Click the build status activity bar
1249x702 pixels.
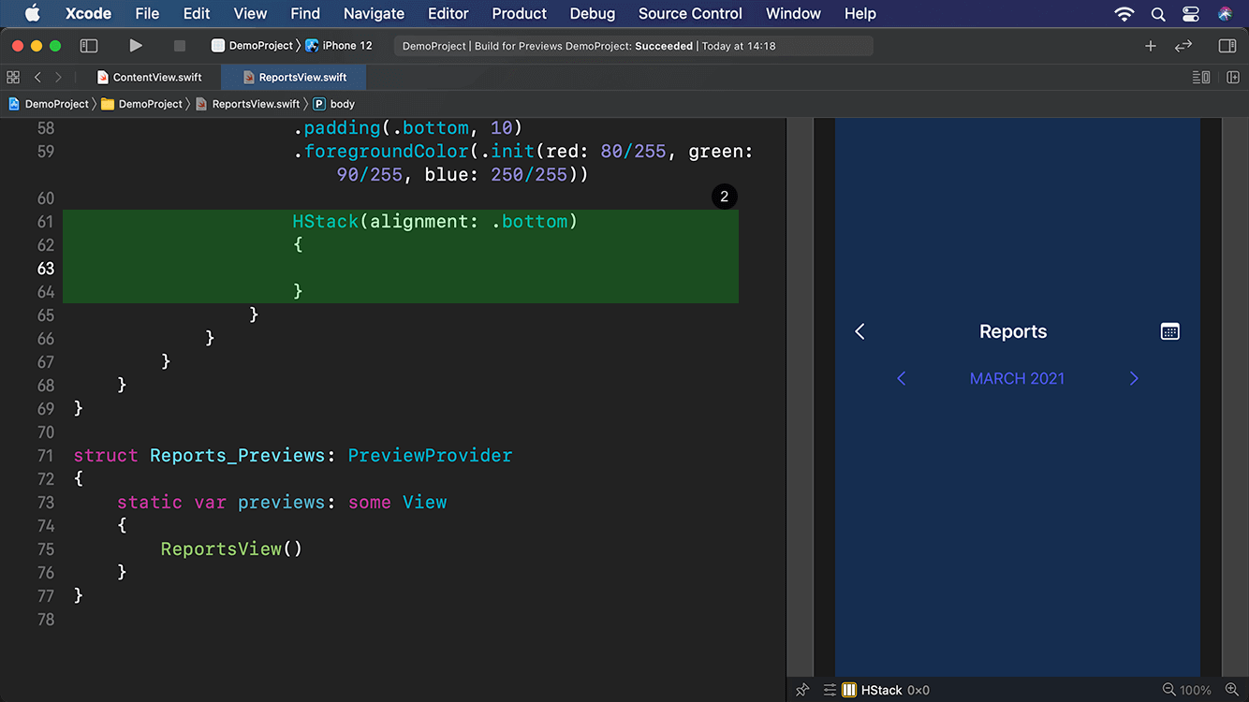point(634,45)
